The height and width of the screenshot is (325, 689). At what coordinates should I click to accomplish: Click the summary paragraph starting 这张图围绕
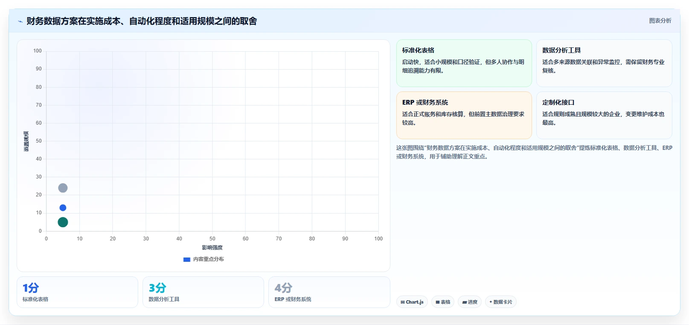[x=534, y=152]
